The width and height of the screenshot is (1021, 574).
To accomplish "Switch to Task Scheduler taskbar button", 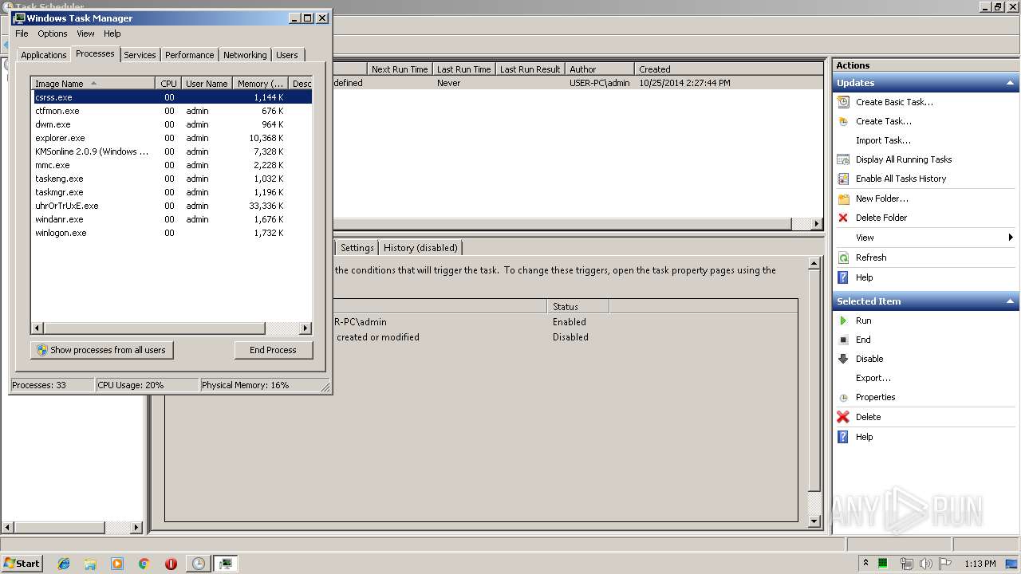I will [199, 564].
